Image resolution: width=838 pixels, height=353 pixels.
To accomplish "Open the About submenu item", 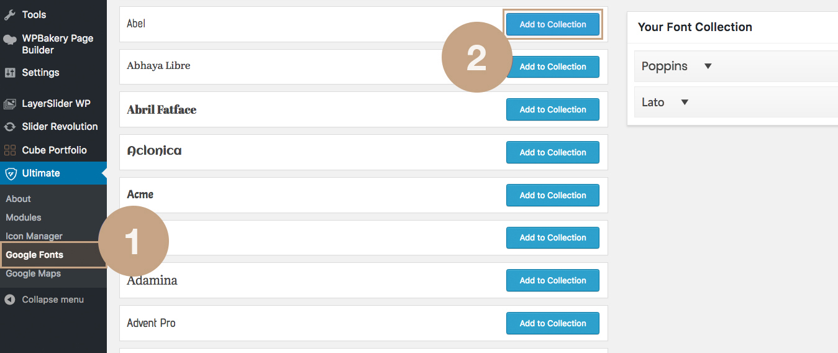I will (x=19, y=199).
